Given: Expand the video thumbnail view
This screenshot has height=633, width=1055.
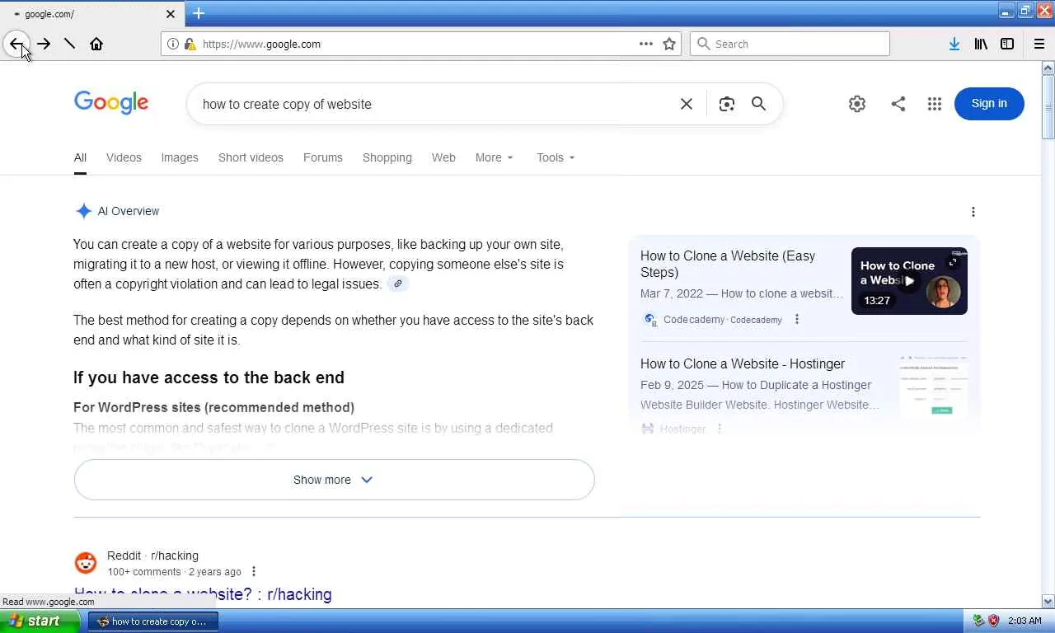Looking at the screenshot, I should [954, 262].
